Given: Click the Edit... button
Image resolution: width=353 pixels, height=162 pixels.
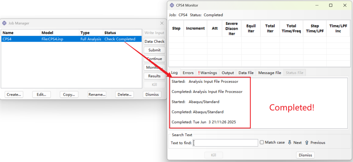Looking at the screenshot, I should coord(42,95).
